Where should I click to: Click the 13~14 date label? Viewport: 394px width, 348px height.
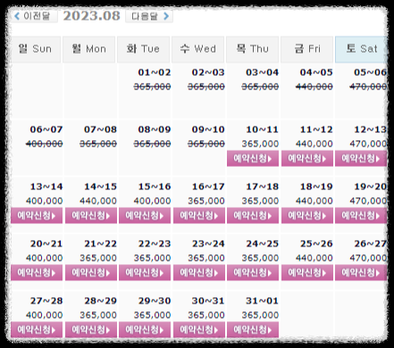pos(46,186)
